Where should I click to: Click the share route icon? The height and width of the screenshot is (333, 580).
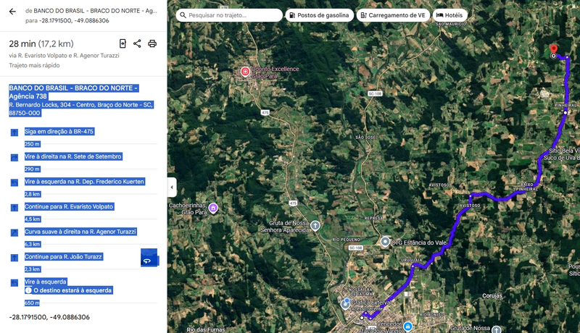(x=137, y=43)
